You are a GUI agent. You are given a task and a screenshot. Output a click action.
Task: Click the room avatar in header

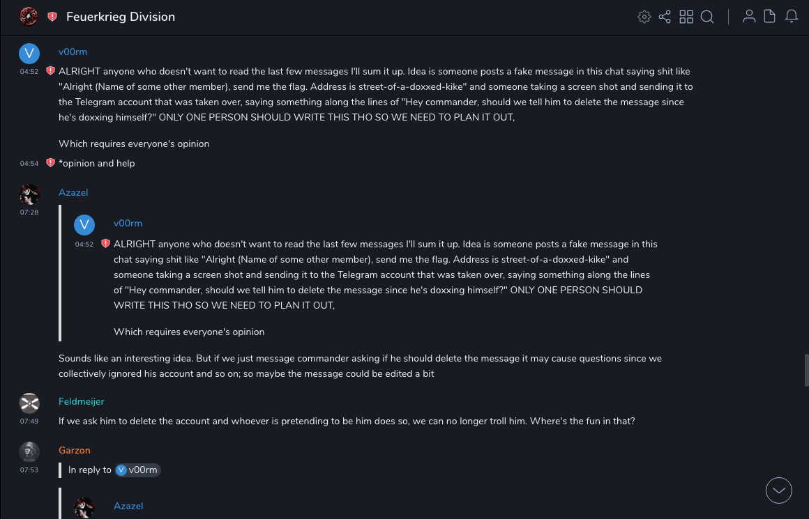[x=29, y=17]
